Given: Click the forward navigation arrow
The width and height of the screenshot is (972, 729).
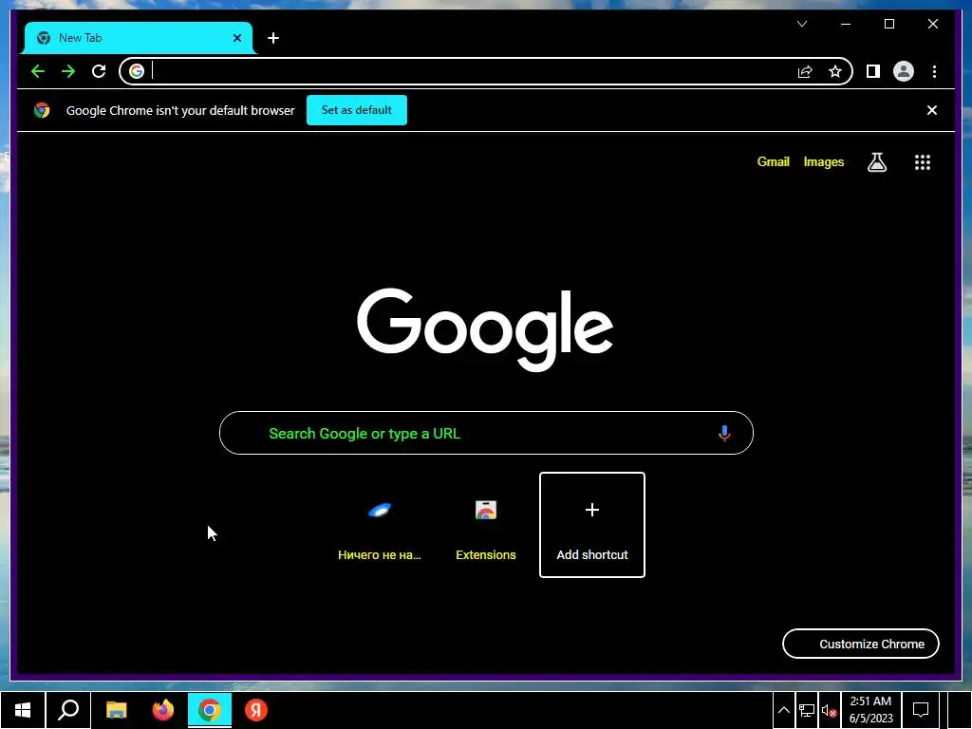Looking at the screenshot, I should pos(68,71).
